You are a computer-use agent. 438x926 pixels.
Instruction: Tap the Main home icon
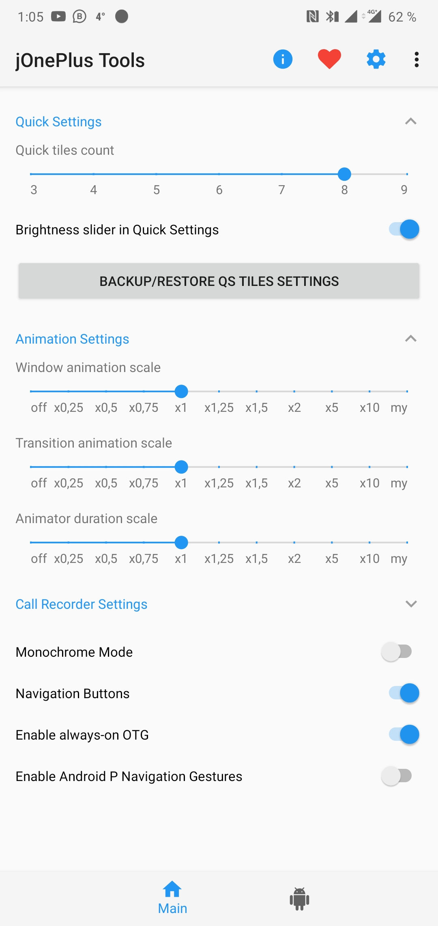click(172, 889)
